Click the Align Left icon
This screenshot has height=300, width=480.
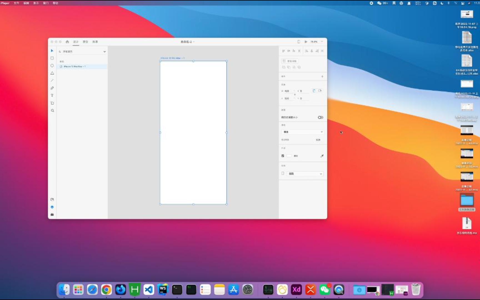click(x=306, y=51)
